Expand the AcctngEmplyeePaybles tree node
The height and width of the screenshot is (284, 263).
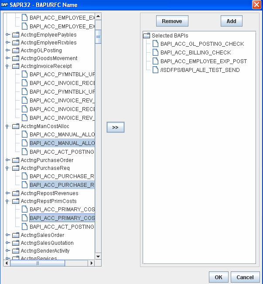coord(7,35)
